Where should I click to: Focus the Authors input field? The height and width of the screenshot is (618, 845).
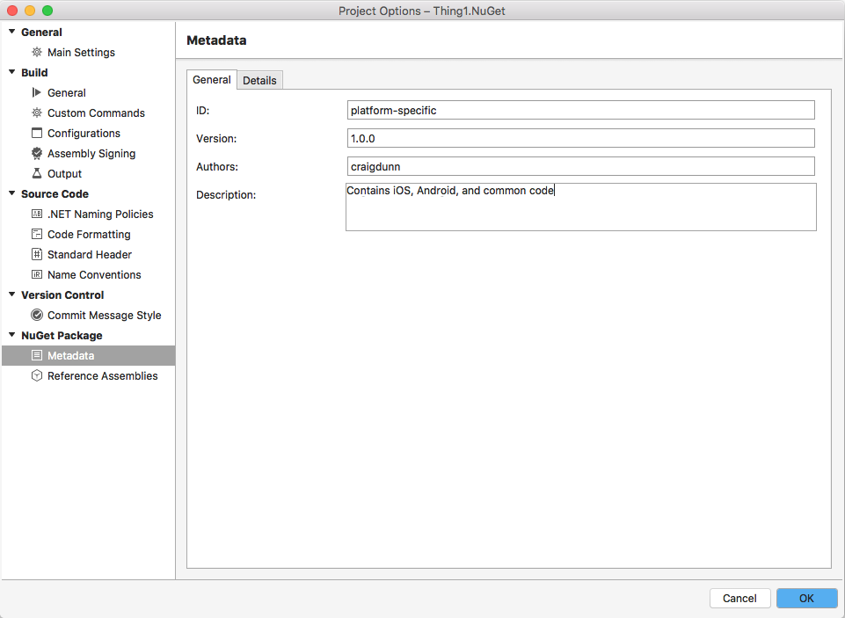pos(580,167)
